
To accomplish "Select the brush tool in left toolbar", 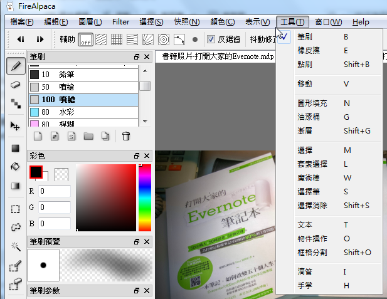I will coord(16,66).
